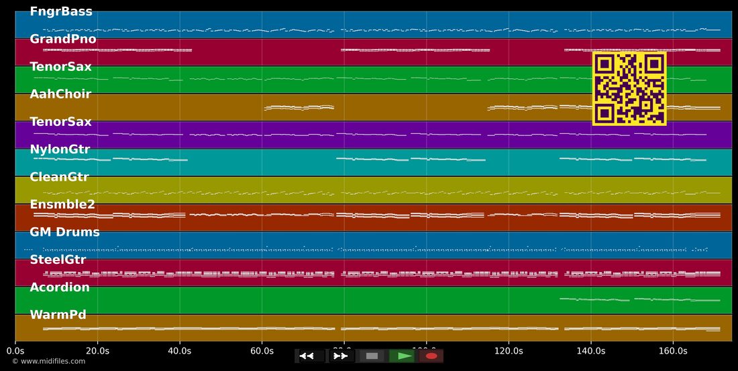Click the 0.0s time axis label

click(x=15, y=351)
